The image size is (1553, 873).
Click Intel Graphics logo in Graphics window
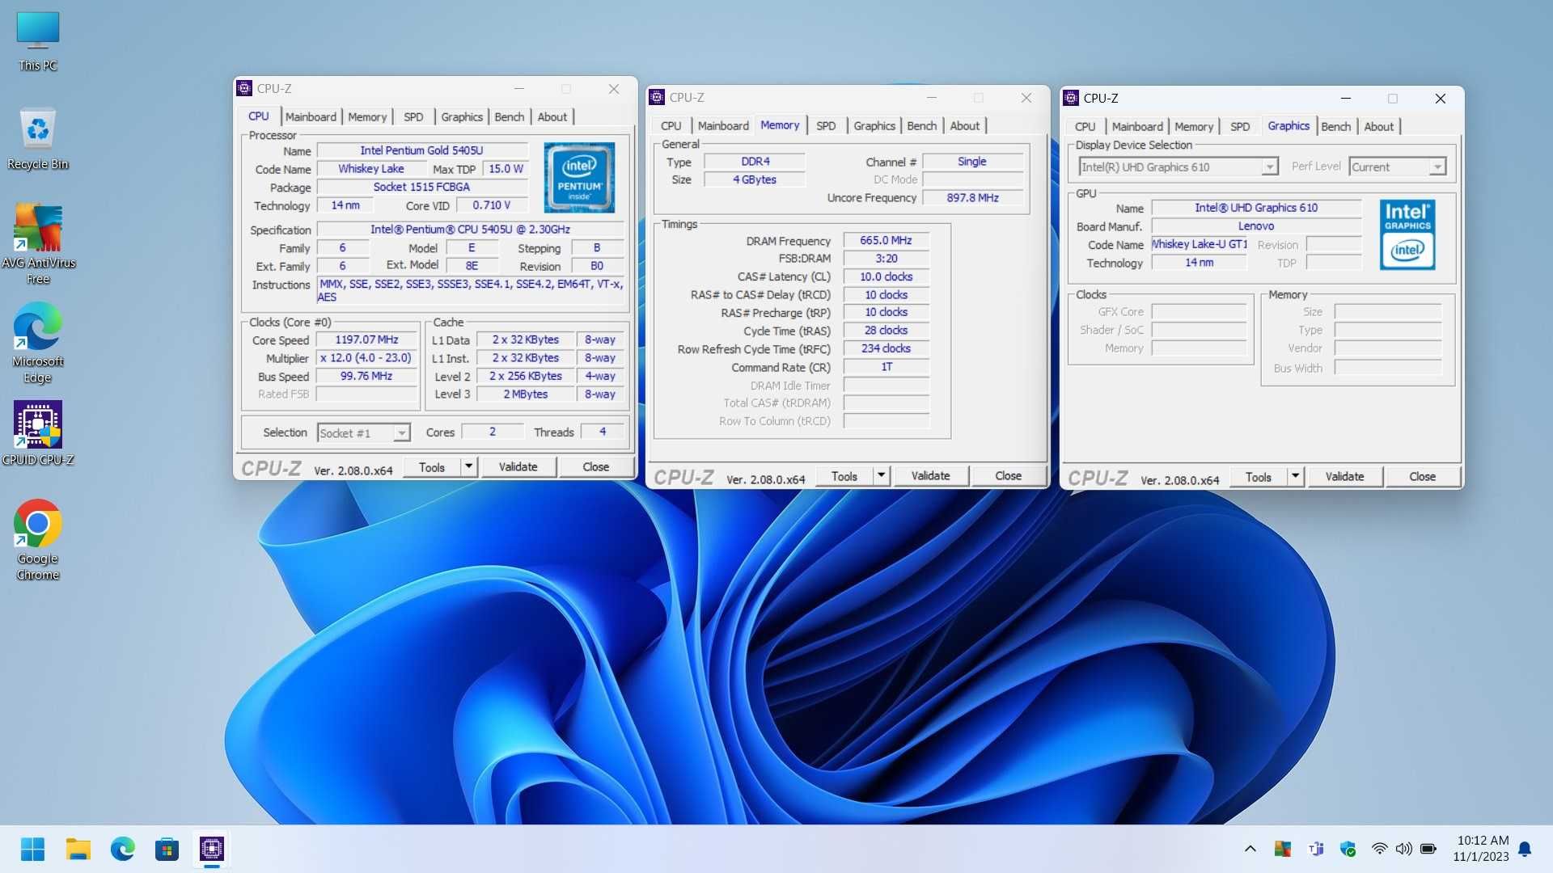pos(1407,234)
